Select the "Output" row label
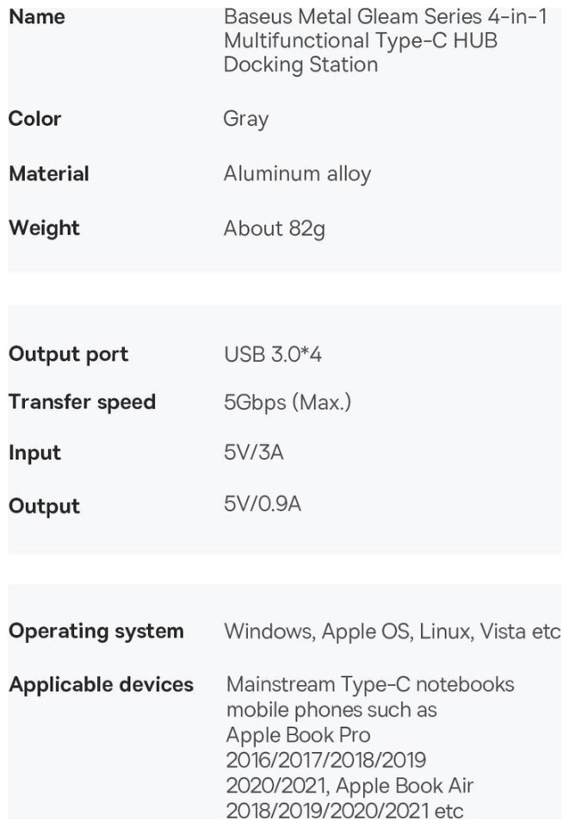The height and width of the screenshot is (827, 569). 44,506
